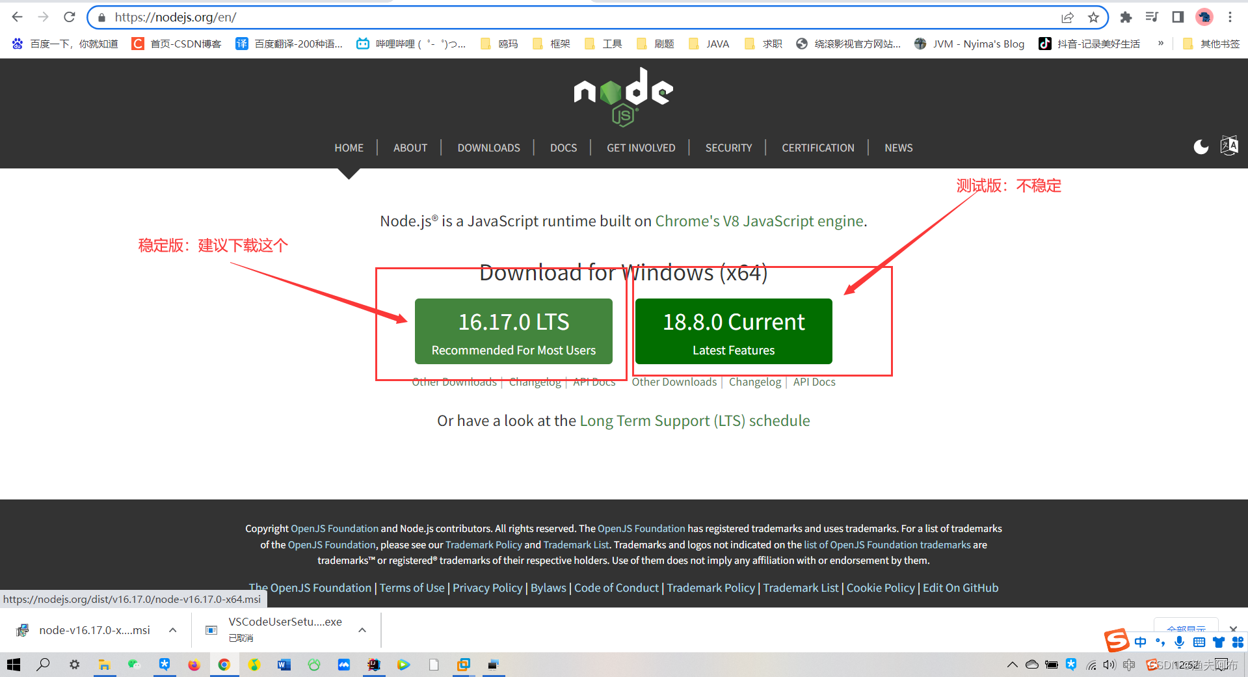Share this page from address bar

click(1067, 18)
